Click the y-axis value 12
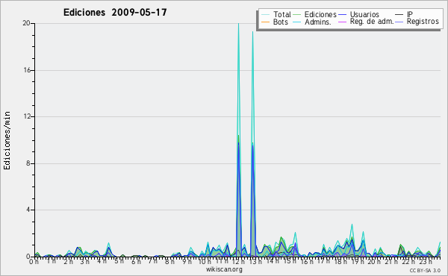Image resolution: width=448 pixels, height=276 pixels. [x=26, y=116]
